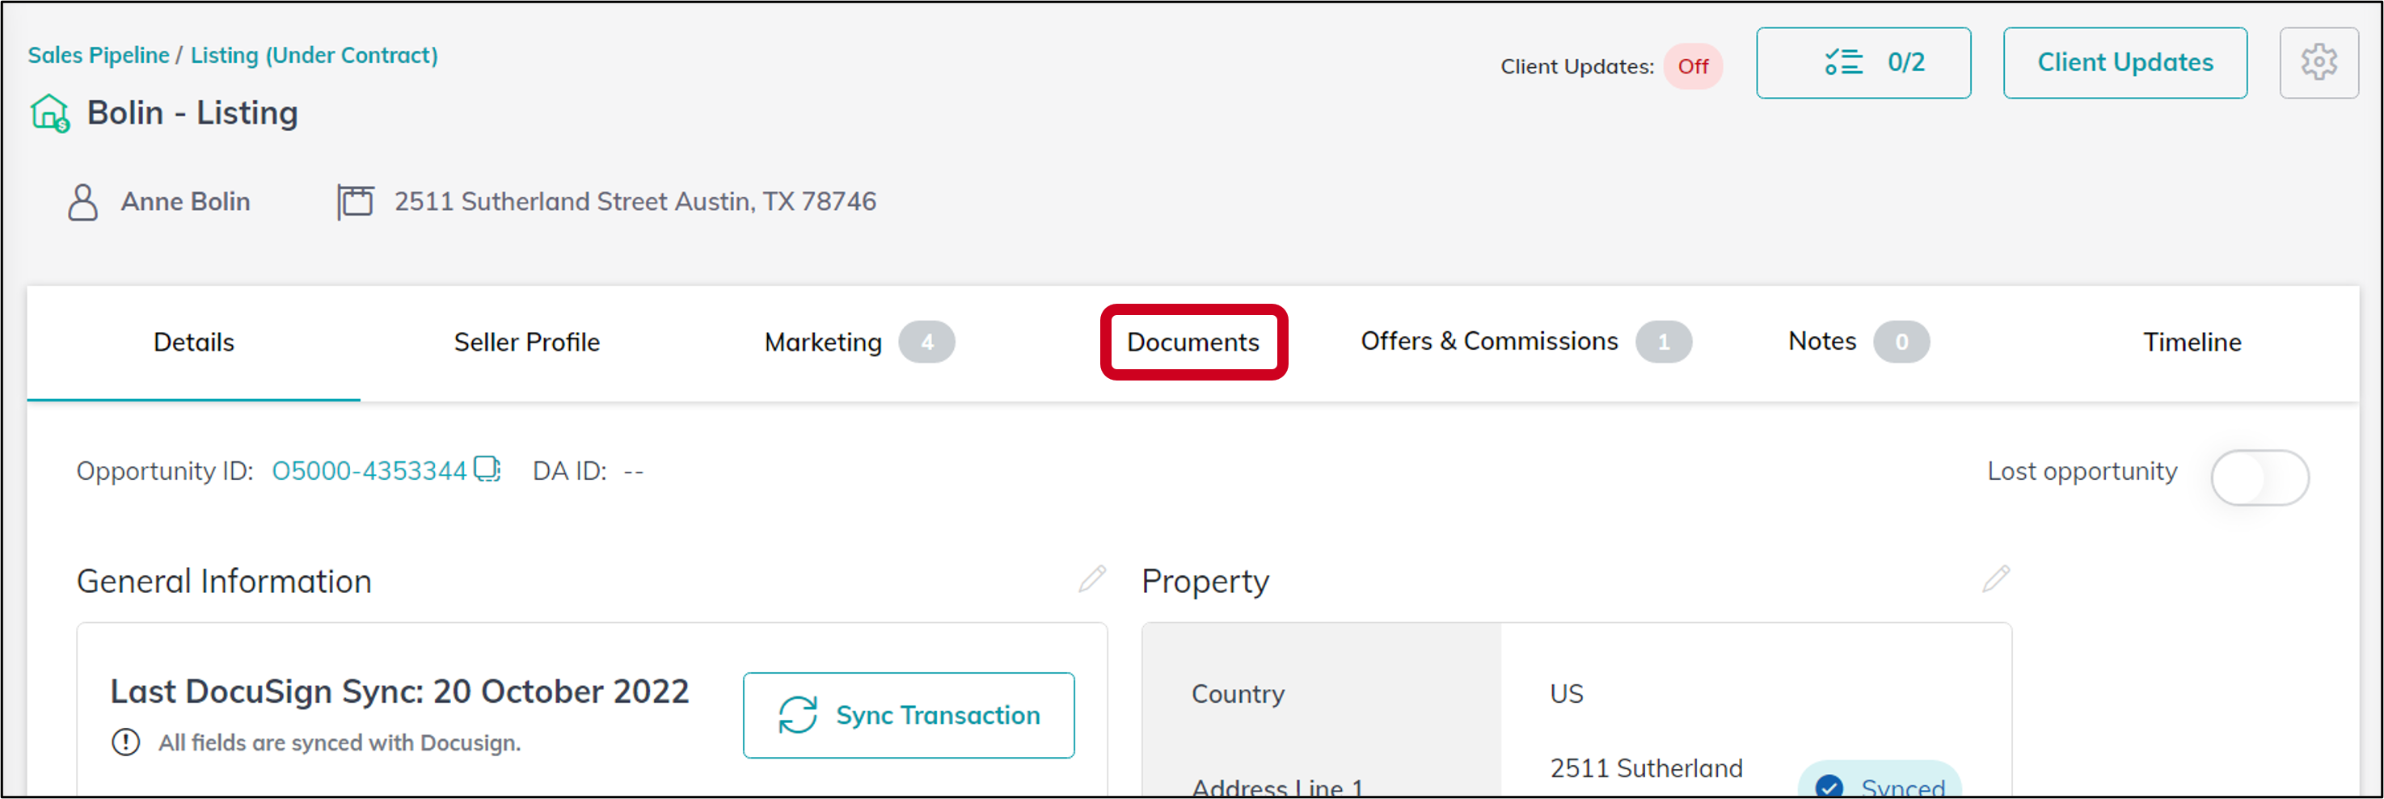Click the Client Updates button
The height and width of the screenshot is (799, 2384).
click(2125, 63)
